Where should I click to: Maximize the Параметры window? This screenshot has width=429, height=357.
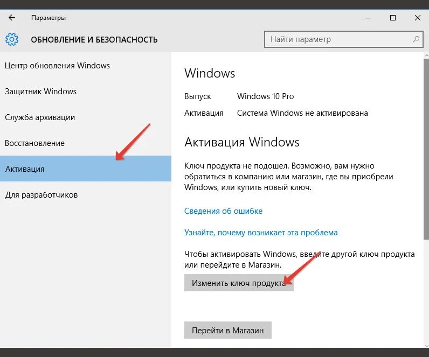(392, 18)
